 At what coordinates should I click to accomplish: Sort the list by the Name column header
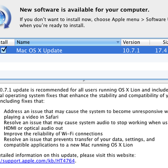(68, 42)
